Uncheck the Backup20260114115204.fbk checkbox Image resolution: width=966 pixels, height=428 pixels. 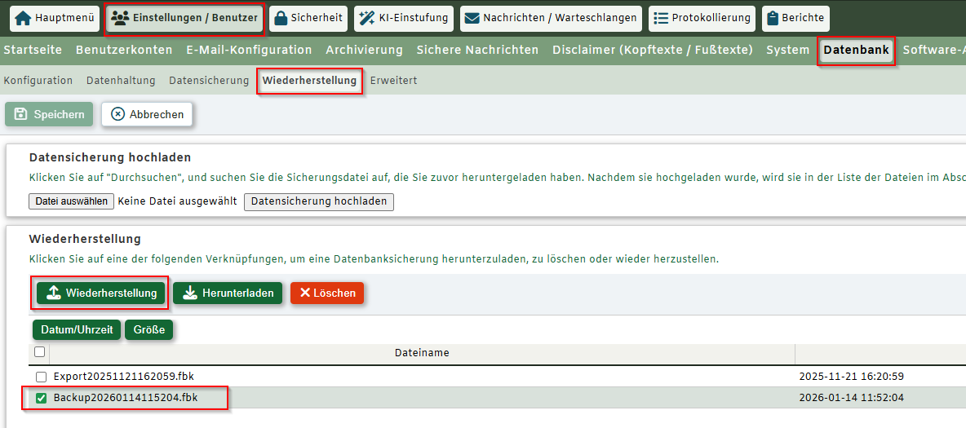point(42,399)
